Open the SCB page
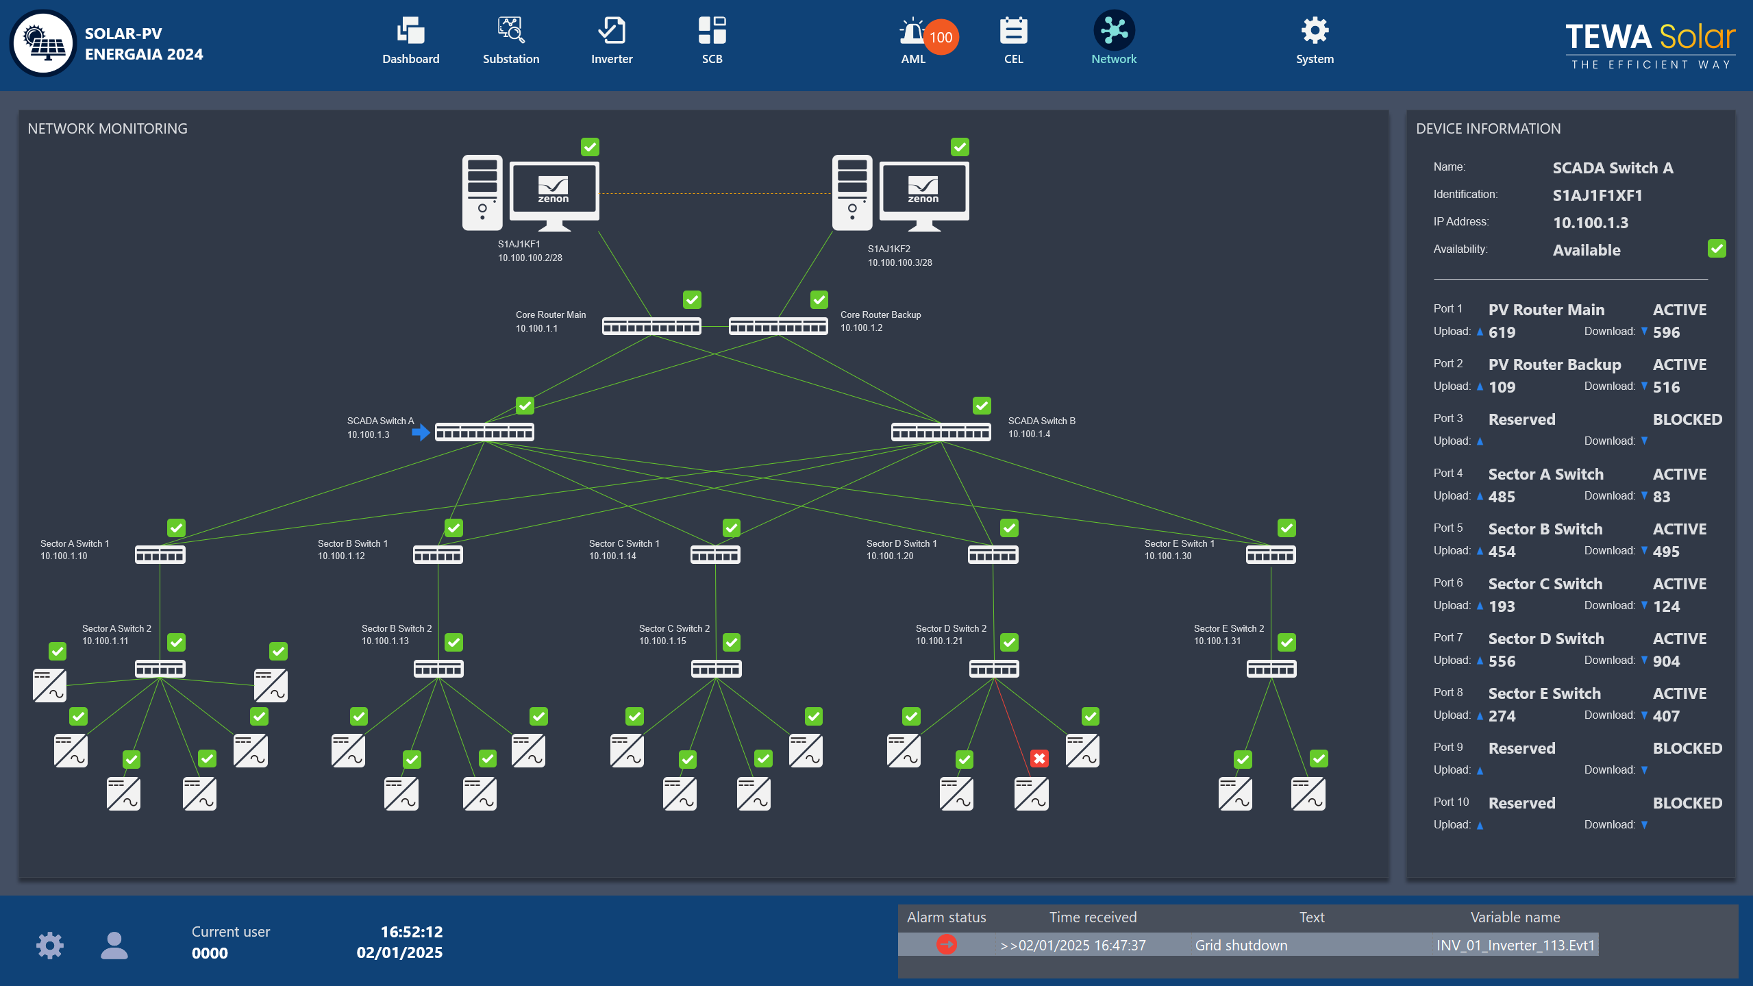The image size is (1753, 986). (712, 40)
